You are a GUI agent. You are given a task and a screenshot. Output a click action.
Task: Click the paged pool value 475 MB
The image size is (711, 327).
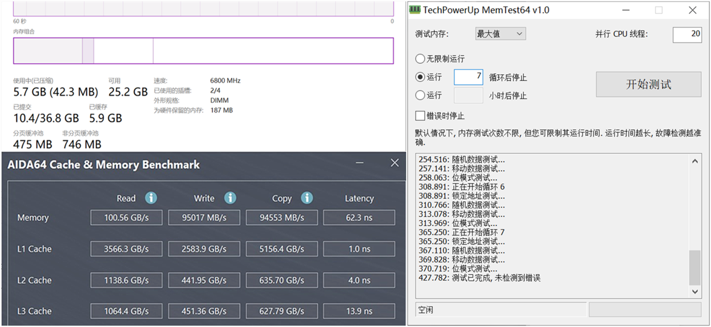tap(33, 144)
